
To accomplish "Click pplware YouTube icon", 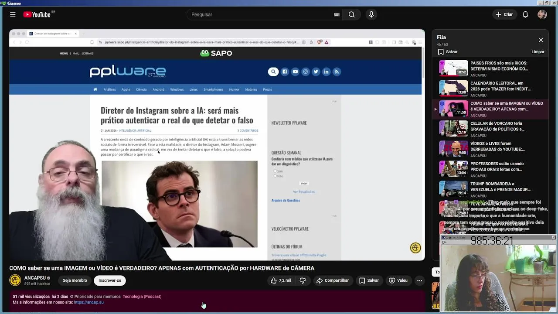I will point(295,72).
